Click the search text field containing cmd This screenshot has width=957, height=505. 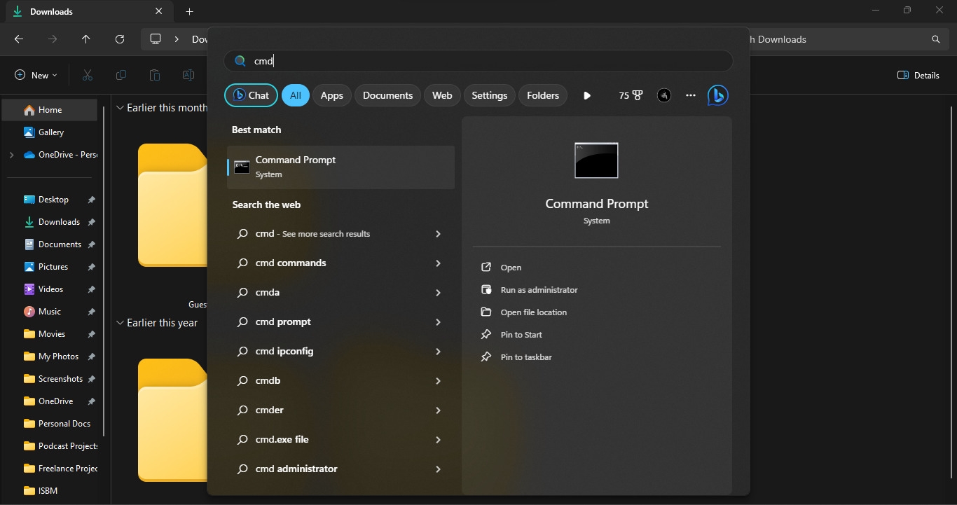[x=483, y=61]
